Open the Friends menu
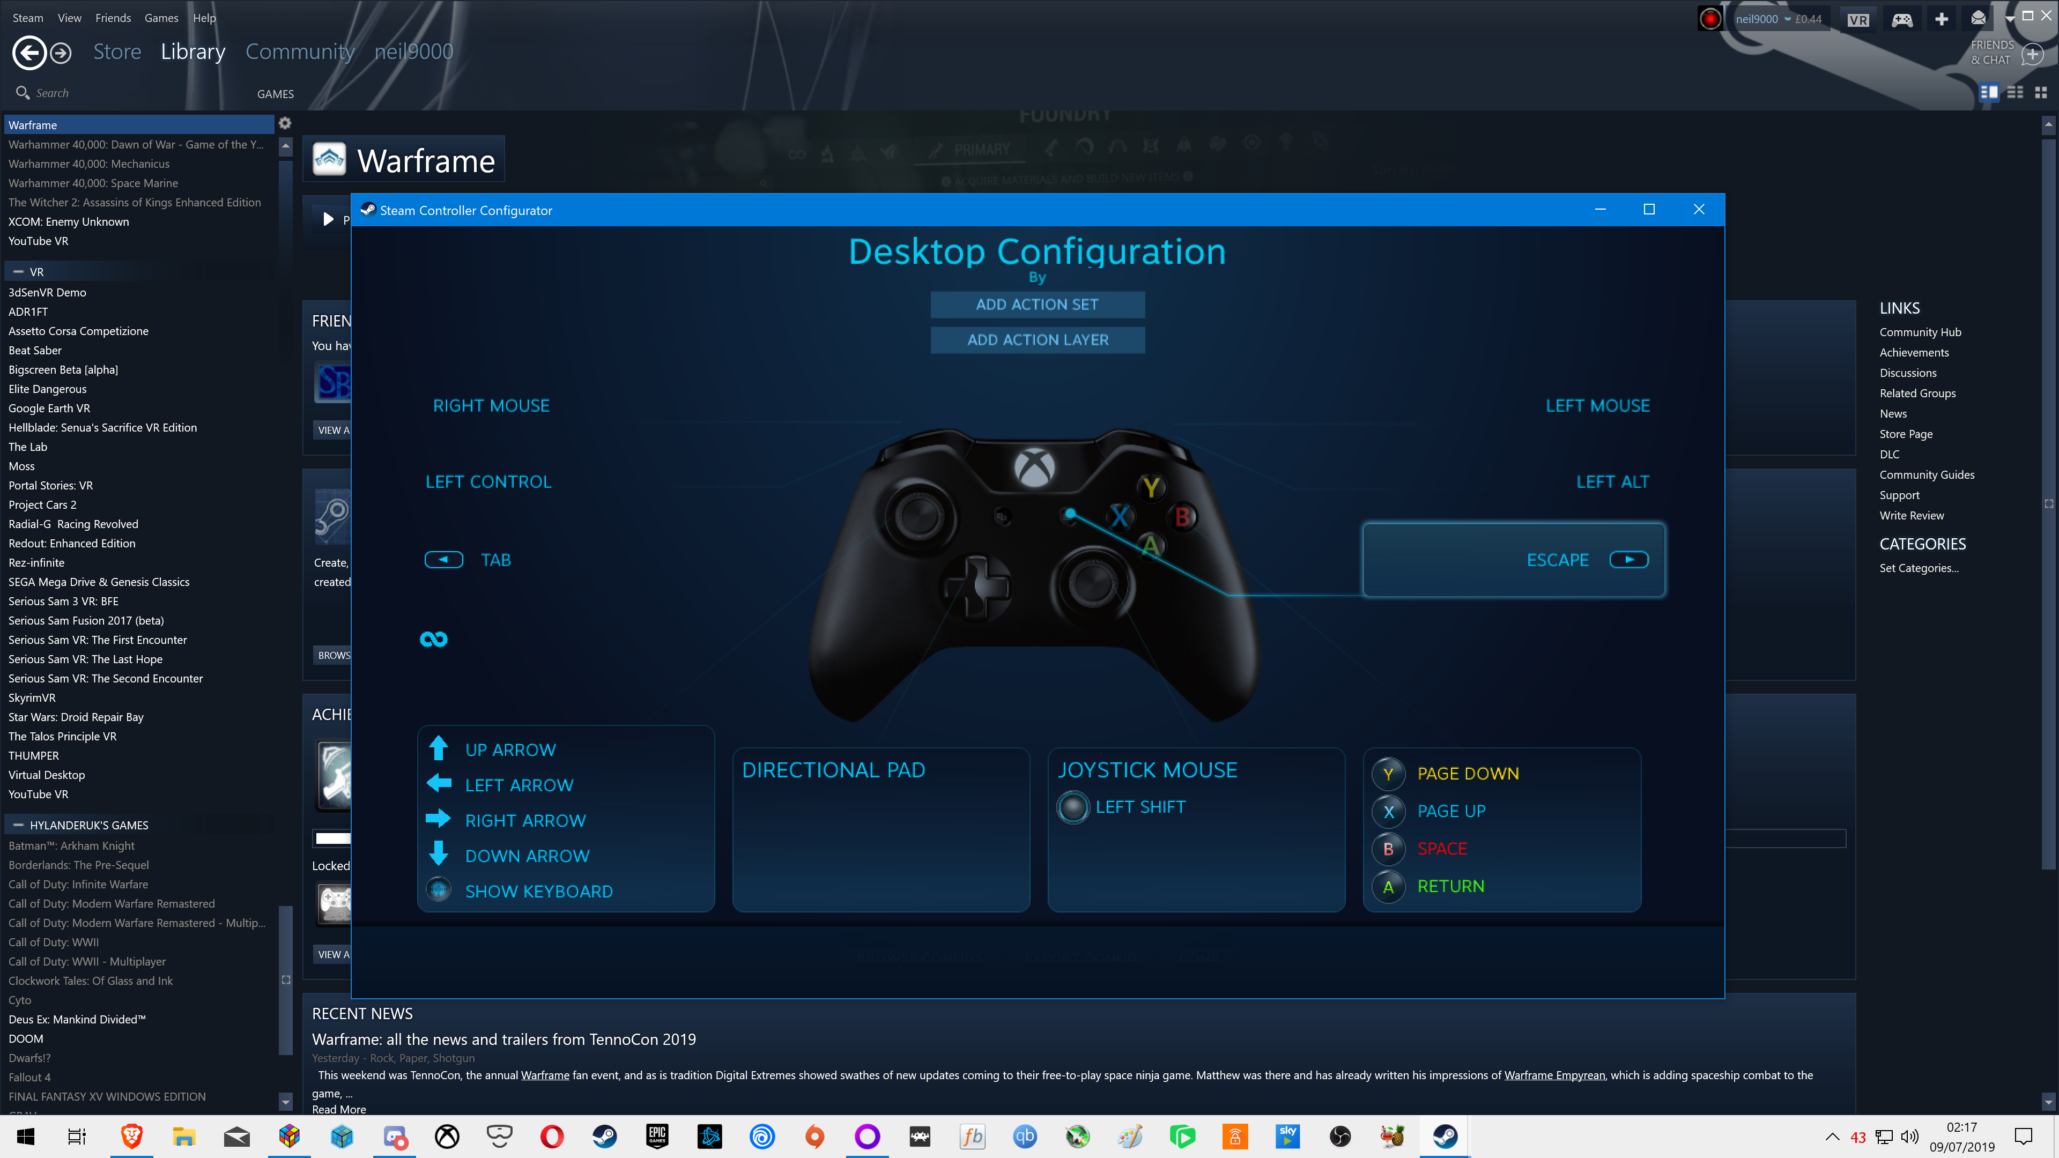Screen dimensions: 2059x1158 113,18
